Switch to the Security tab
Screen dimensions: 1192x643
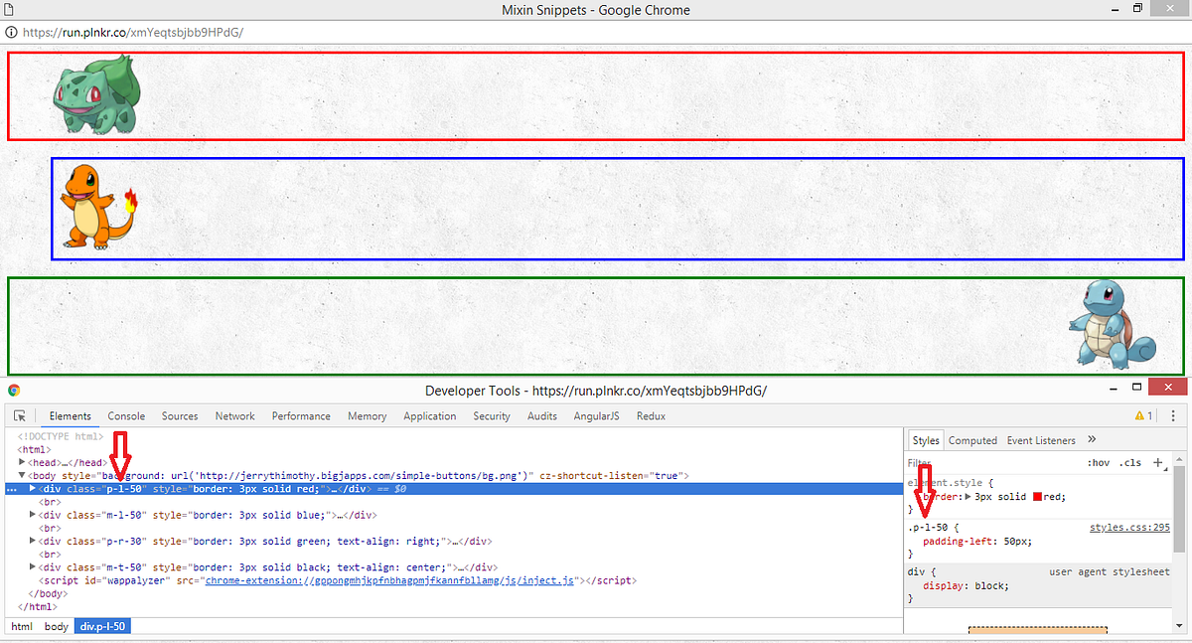492,416
